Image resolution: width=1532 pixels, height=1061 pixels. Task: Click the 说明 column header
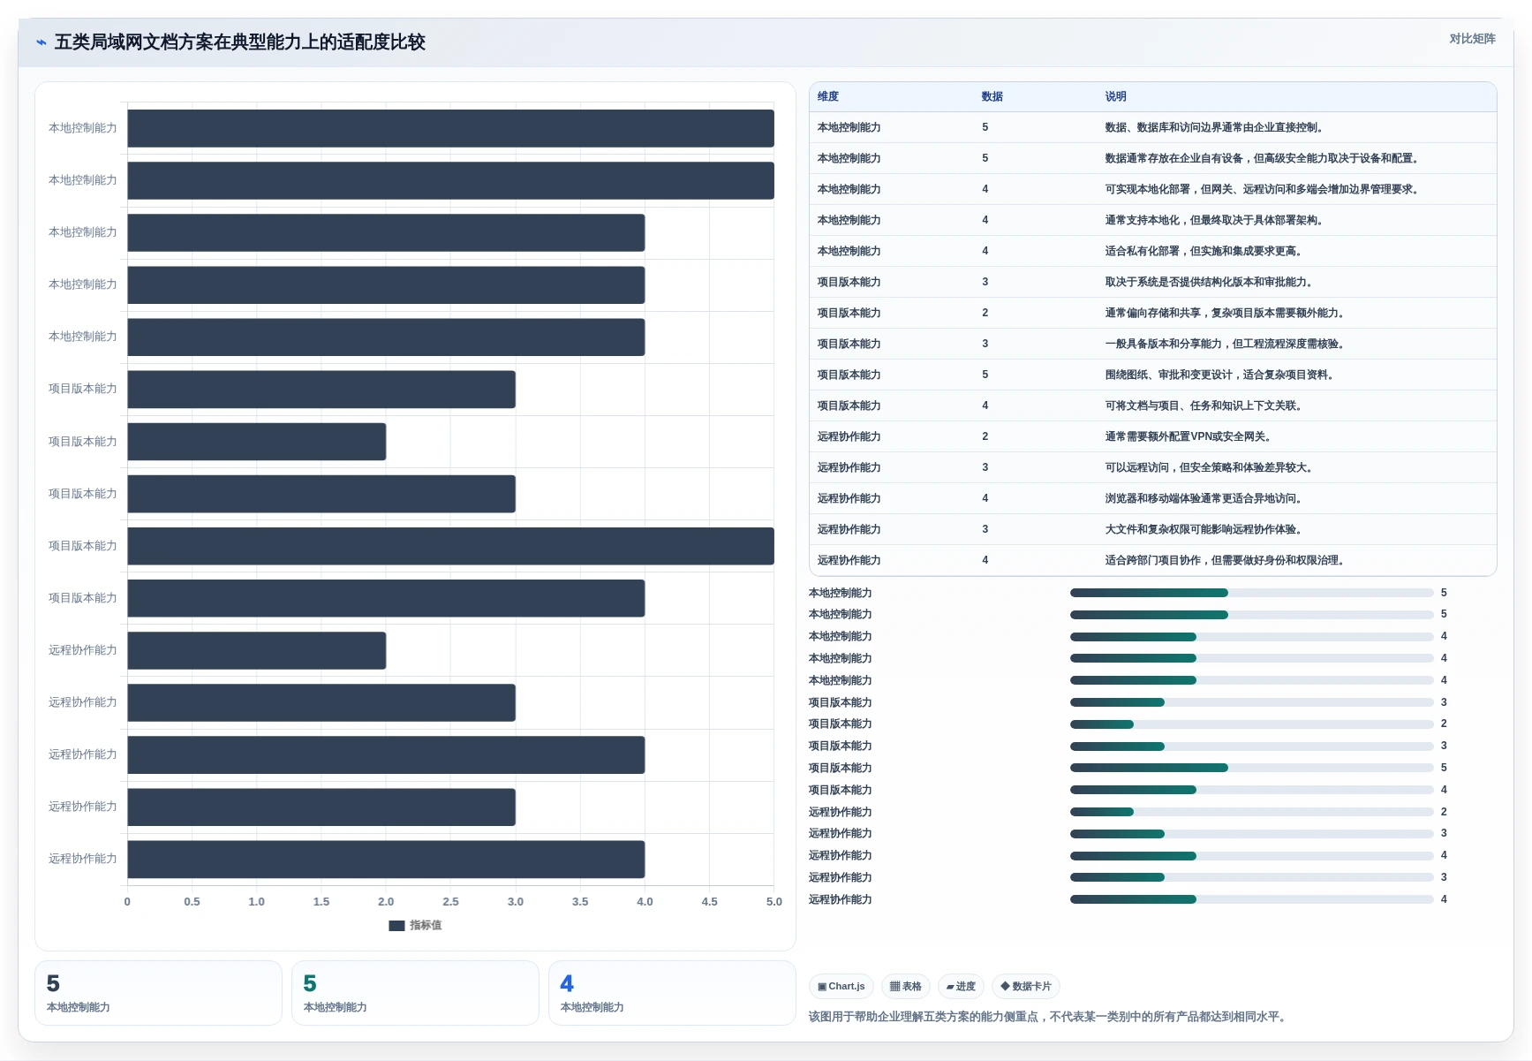[1116, 97]
